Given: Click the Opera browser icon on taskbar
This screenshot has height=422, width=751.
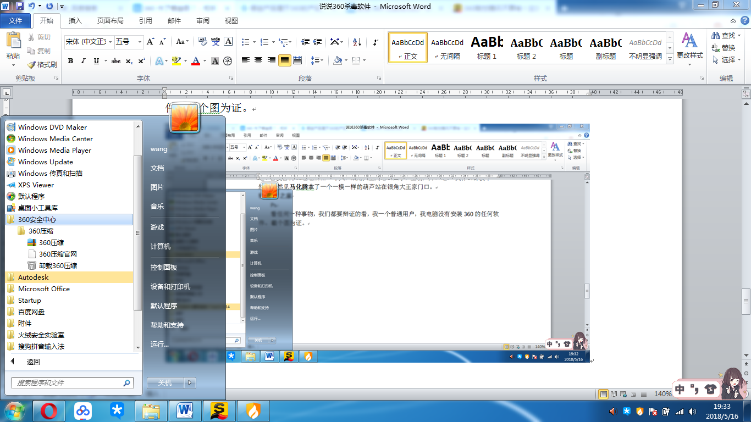Looking at the screenshot, I should (x=49, y=410).
